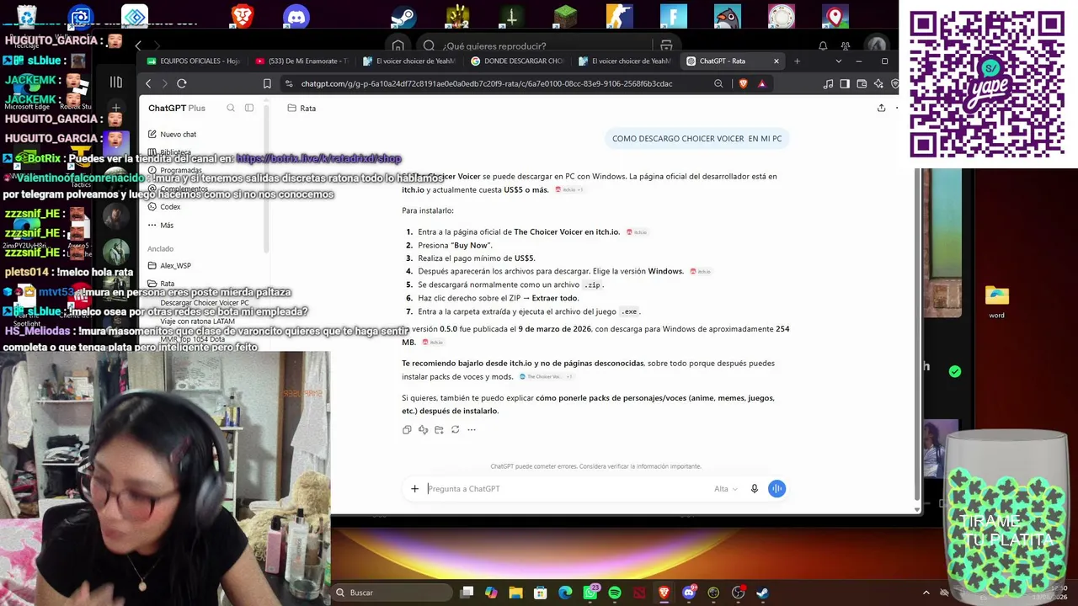The image size is (1078, 606).
Task: Open Leo AI sparkle icon
Action: 878,83
